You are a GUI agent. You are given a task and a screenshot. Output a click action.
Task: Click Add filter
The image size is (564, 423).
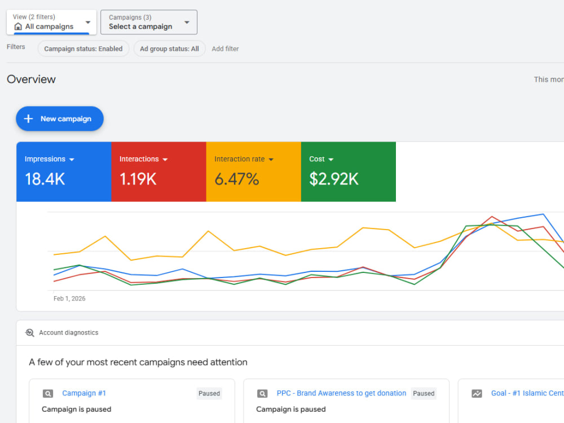pos(225,49)
